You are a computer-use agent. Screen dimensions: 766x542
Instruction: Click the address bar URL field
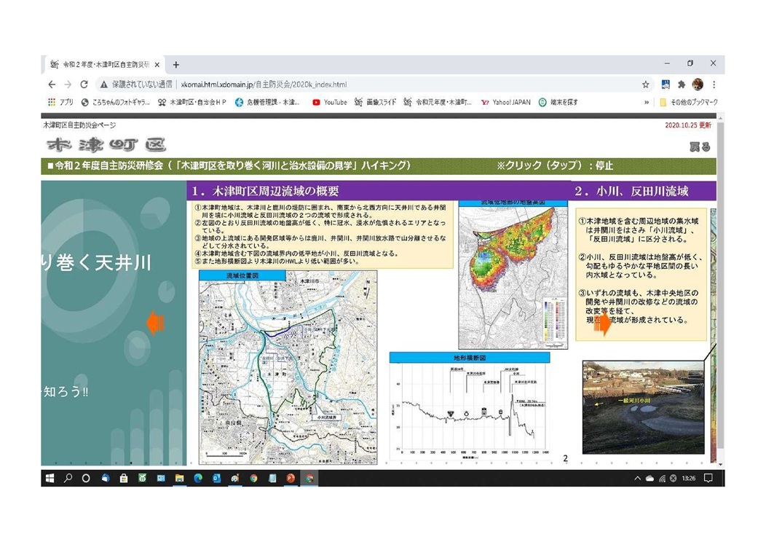pyautogui.click(x=364, y=85)
